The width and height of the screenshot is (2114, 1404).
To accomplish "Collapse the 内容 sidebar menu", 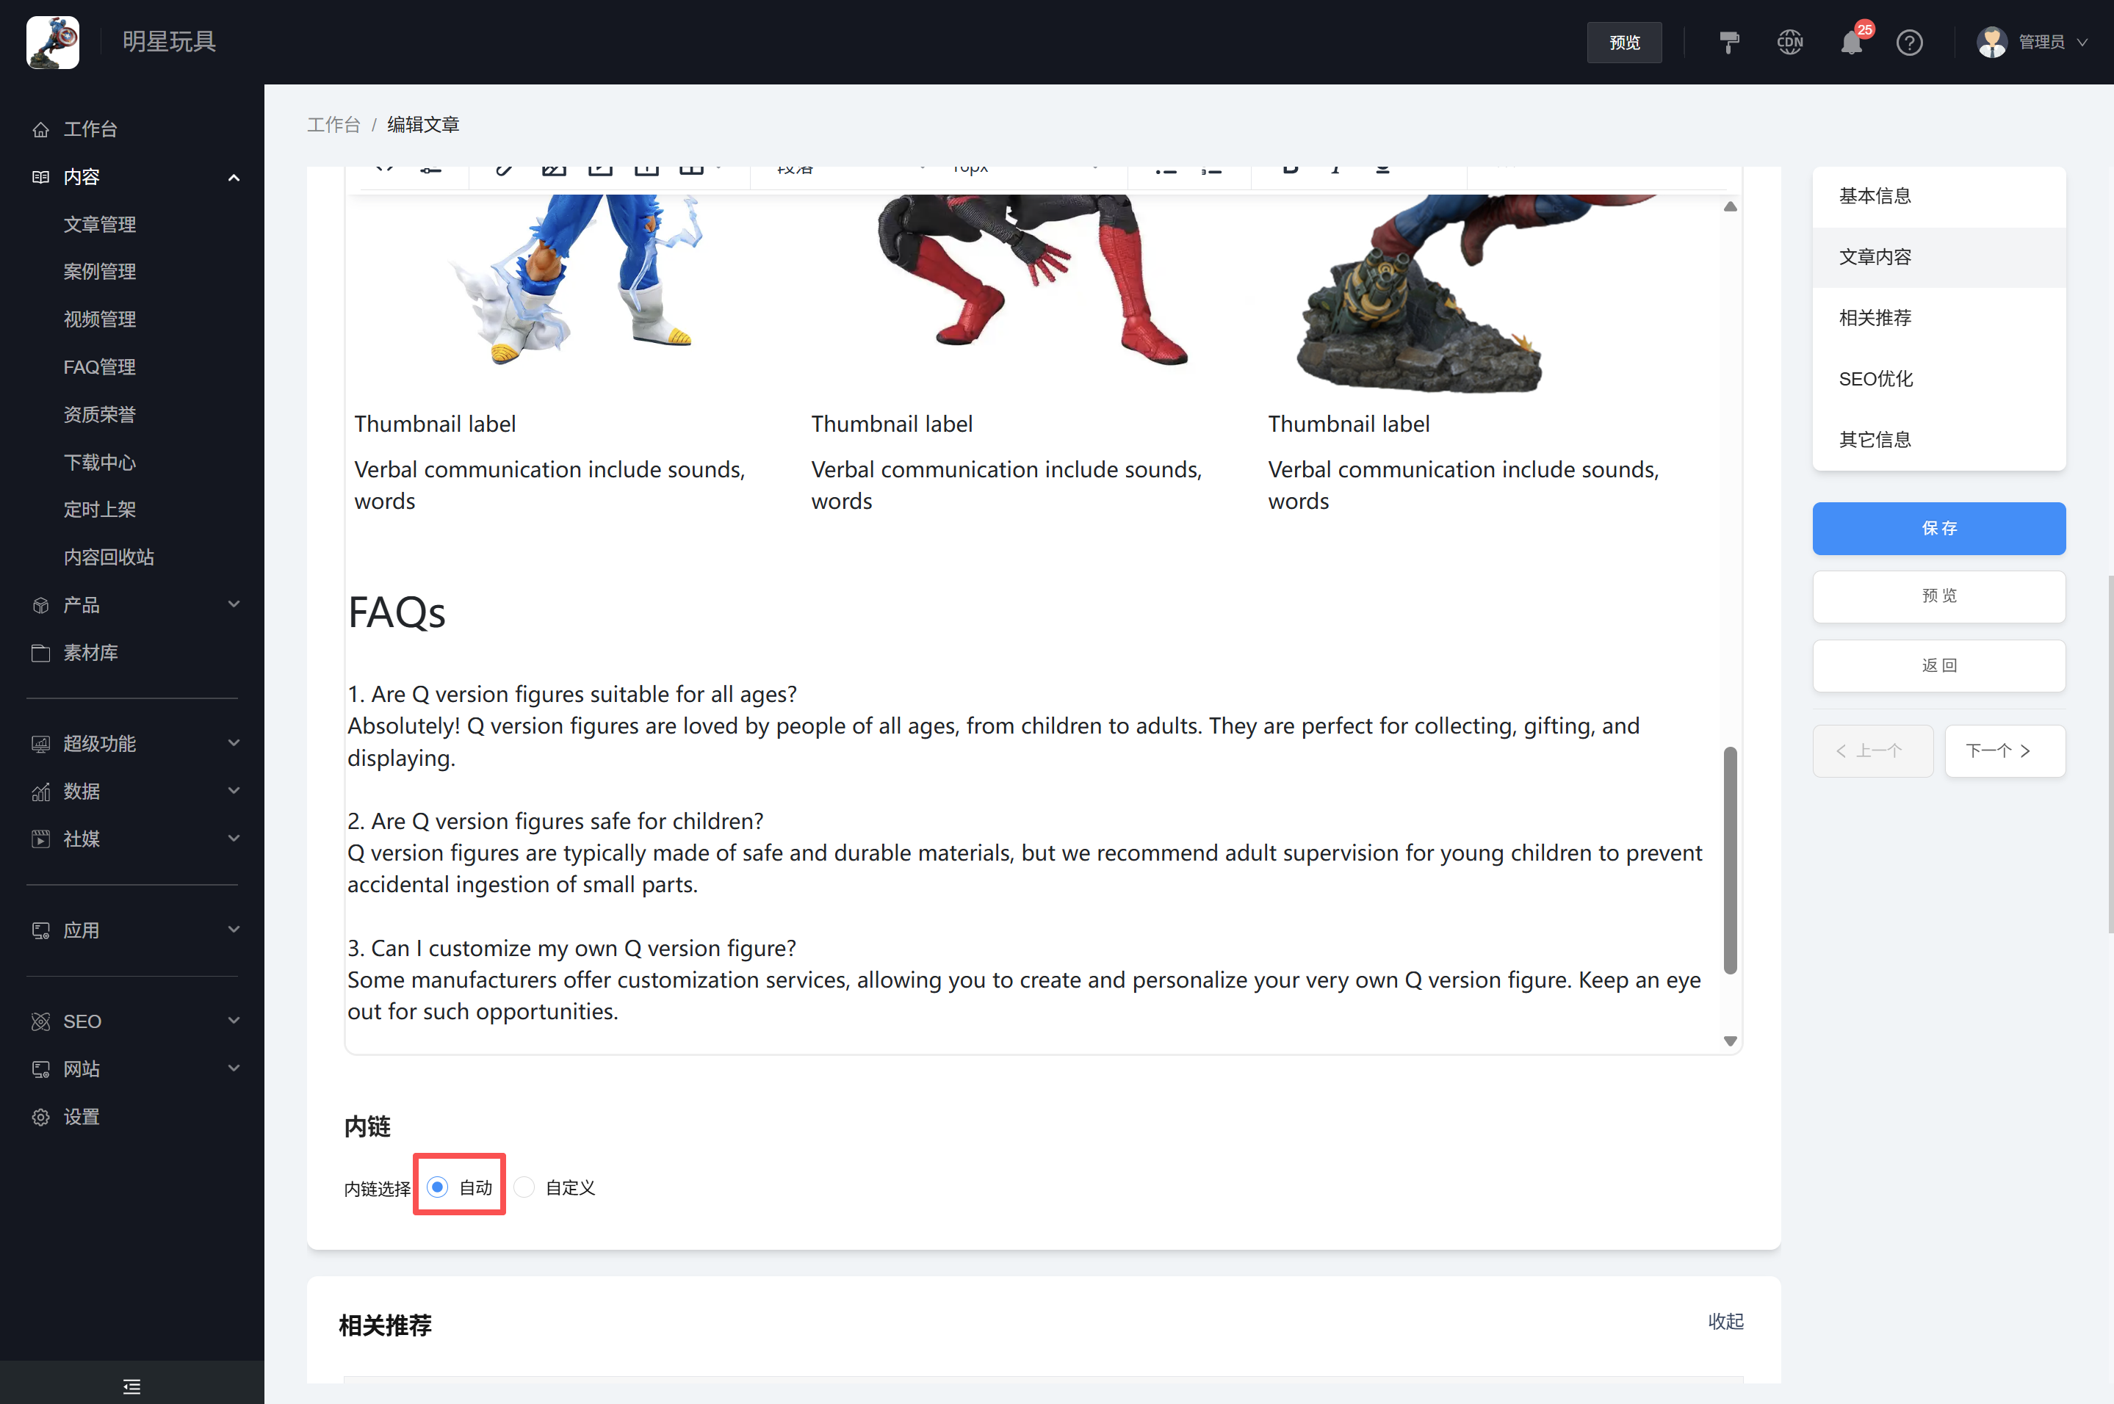I will 234,177.
